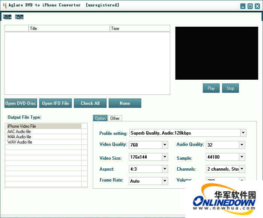The height and width of the screenshot is (218, 263).
Task: Click the Open DVD-Disc button
Action: pyautogui.click(x=21, y=103)
